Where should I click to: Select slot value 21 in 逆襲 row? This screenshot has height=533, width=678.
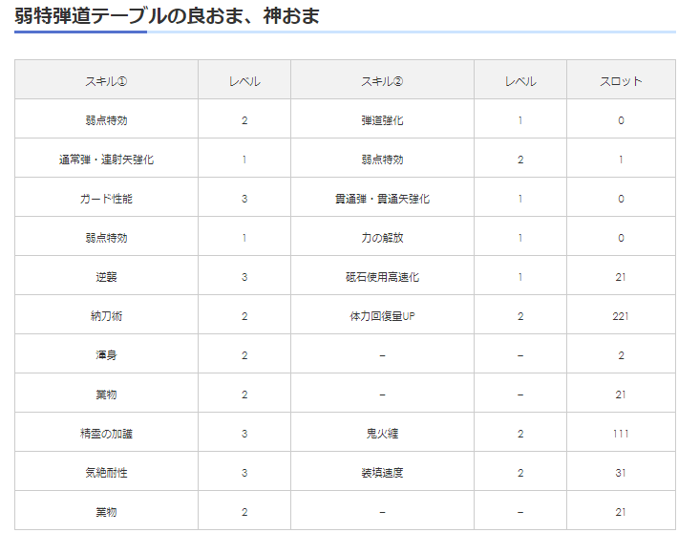(621, 277)
